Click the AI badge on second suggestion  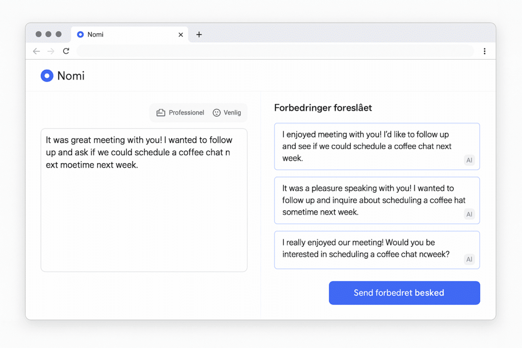click(469, 215)
